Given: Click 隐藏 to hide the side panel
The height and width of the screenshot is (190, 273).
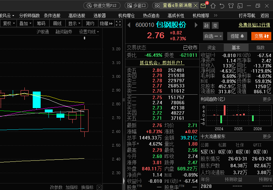Looking at the screenshot, I should [106, 23].
